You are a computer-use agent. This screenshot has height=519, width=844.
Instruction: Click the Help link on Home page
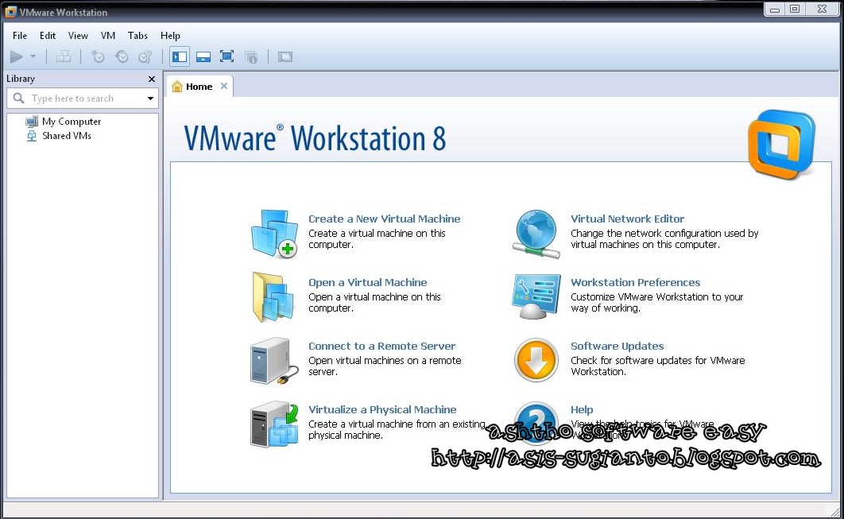[582, 409]
